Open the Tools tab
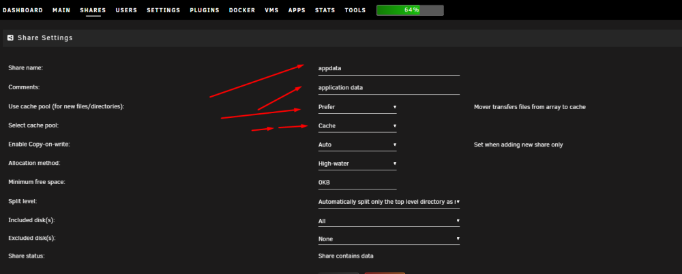This screenshot has height=274, width=682. tap(355, 10)
